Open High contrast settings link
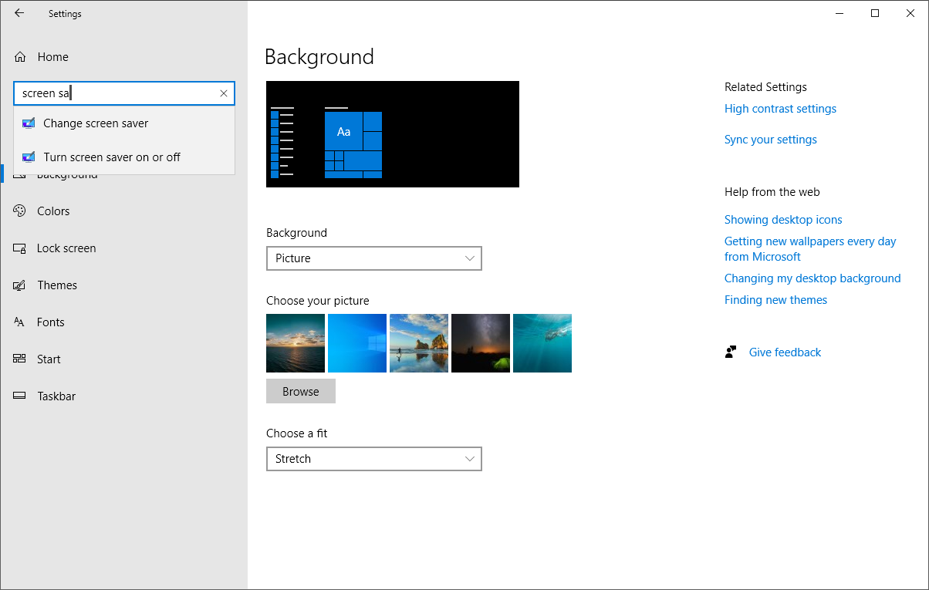The height and width of the screenshot is (590, 929). coord(780,108)
